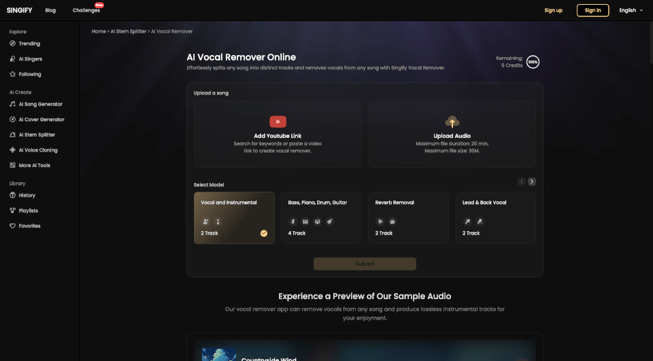
Task: Click the "5 Credits" remaining text
Action: (512, 65)
